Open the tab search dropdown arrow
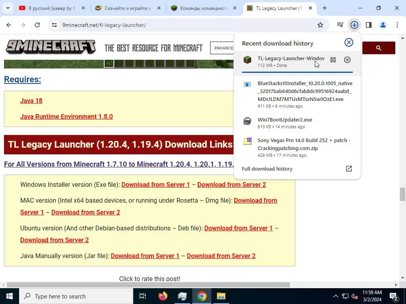This screenshot has width=406, height=304. click(8, 8)
